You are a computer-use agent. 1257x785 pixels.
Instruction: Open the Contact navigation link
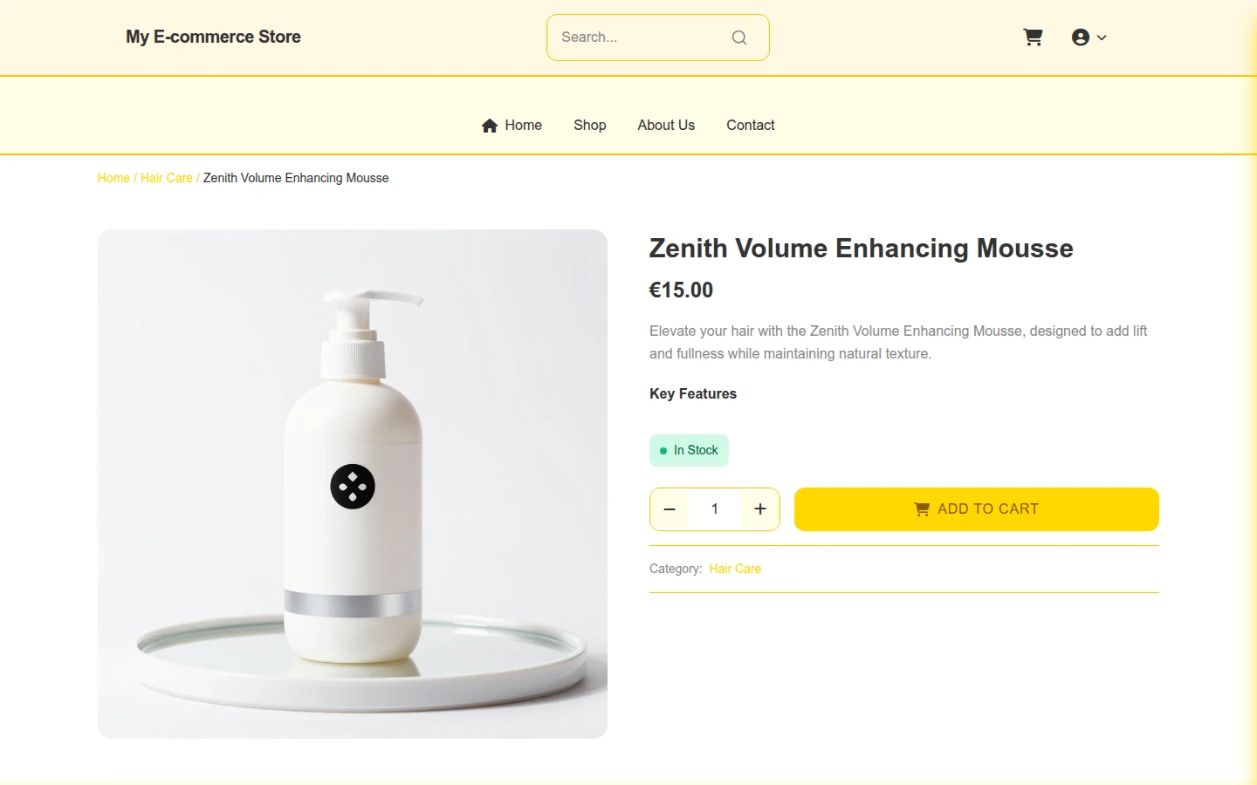[751, 126]
